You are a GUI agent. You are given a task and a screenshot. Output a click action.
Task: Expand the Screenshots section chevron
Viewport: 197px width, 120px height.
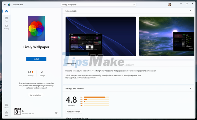pos(190,11)
